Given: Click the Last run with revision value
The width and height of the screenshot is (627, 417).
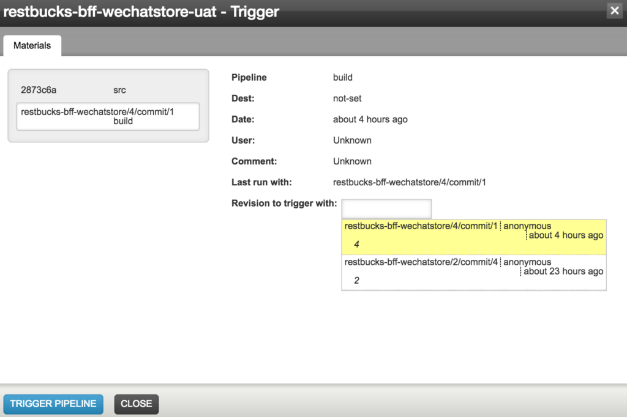Looking at the screenshot, I should point(409,183).
